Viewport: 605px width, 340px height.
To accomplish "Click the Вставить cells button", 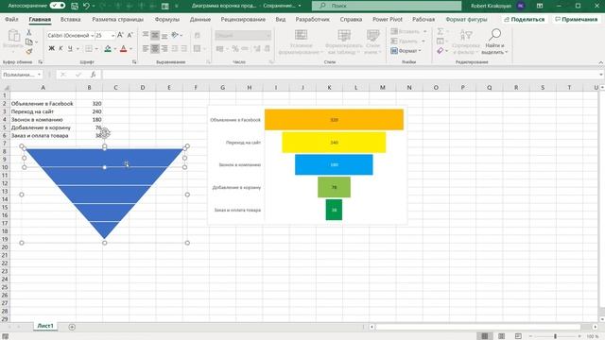I will coord(406,31).
